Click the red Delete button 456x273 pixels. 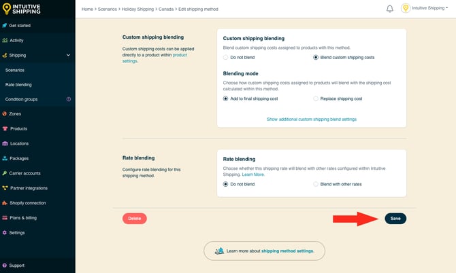(134, 218)
